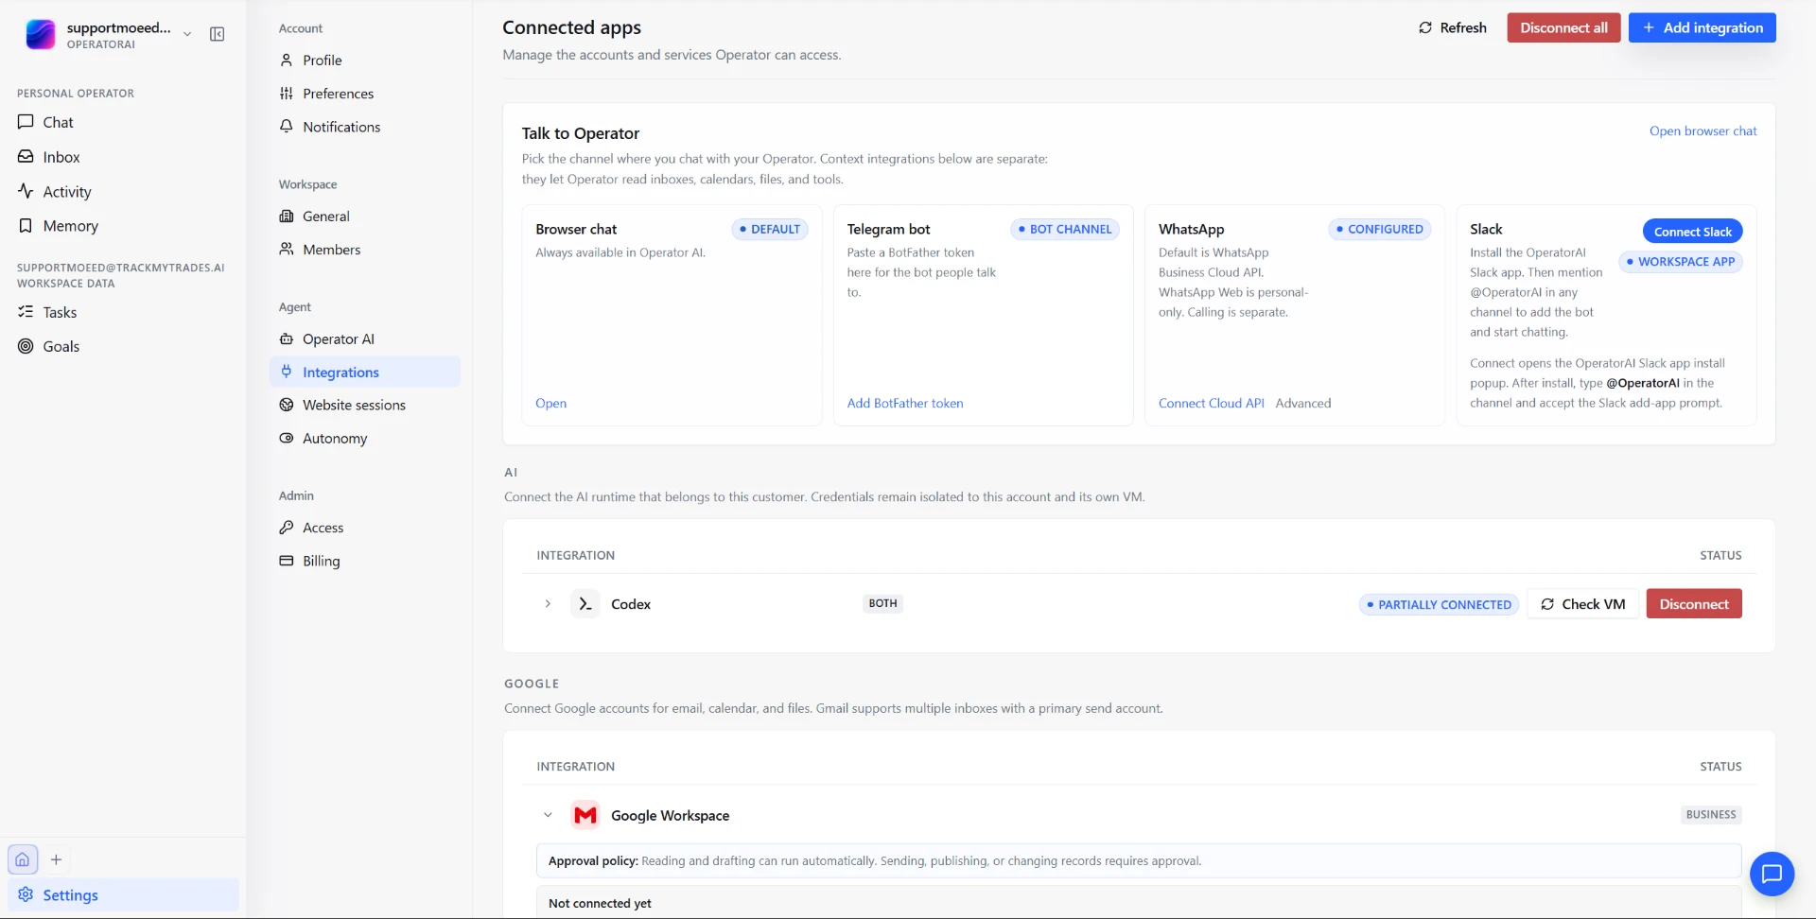This screenshot has height=919, width=1816.
Task: Click Add integration button
Action: tap(1702, 27)
